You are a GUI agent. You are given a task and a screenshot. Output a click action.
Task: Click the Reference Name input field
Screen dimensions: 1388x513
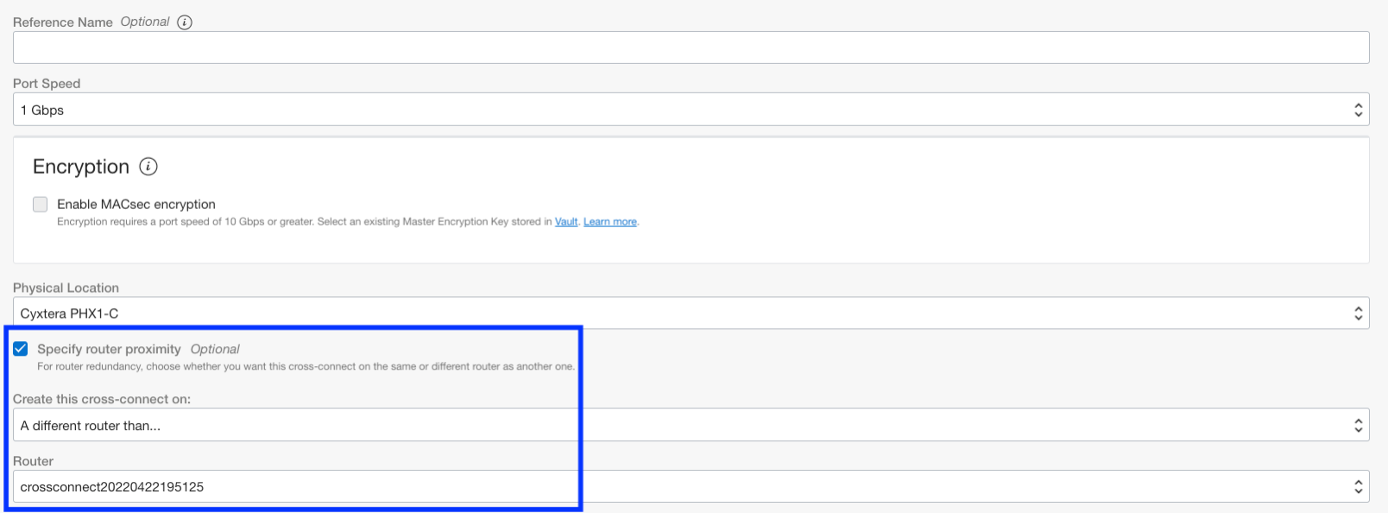(691, 47)
